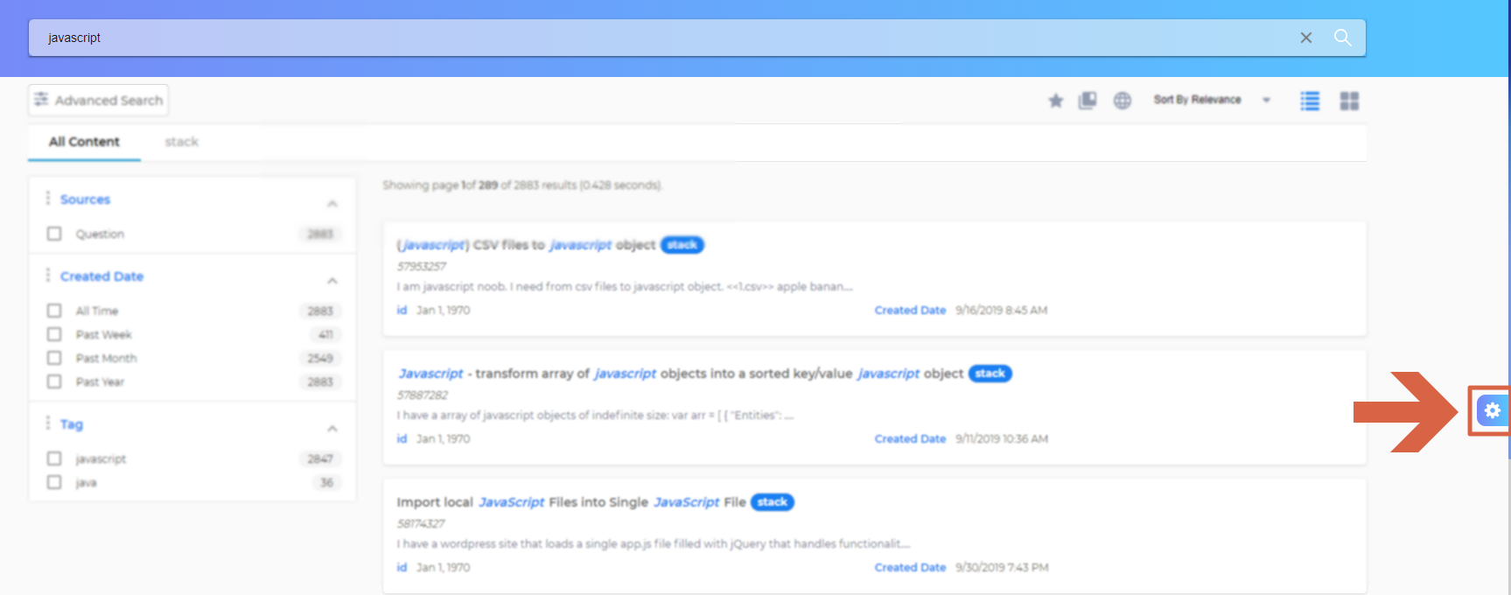
Task: Switch to list view layout
Action: coord(1310,101)
